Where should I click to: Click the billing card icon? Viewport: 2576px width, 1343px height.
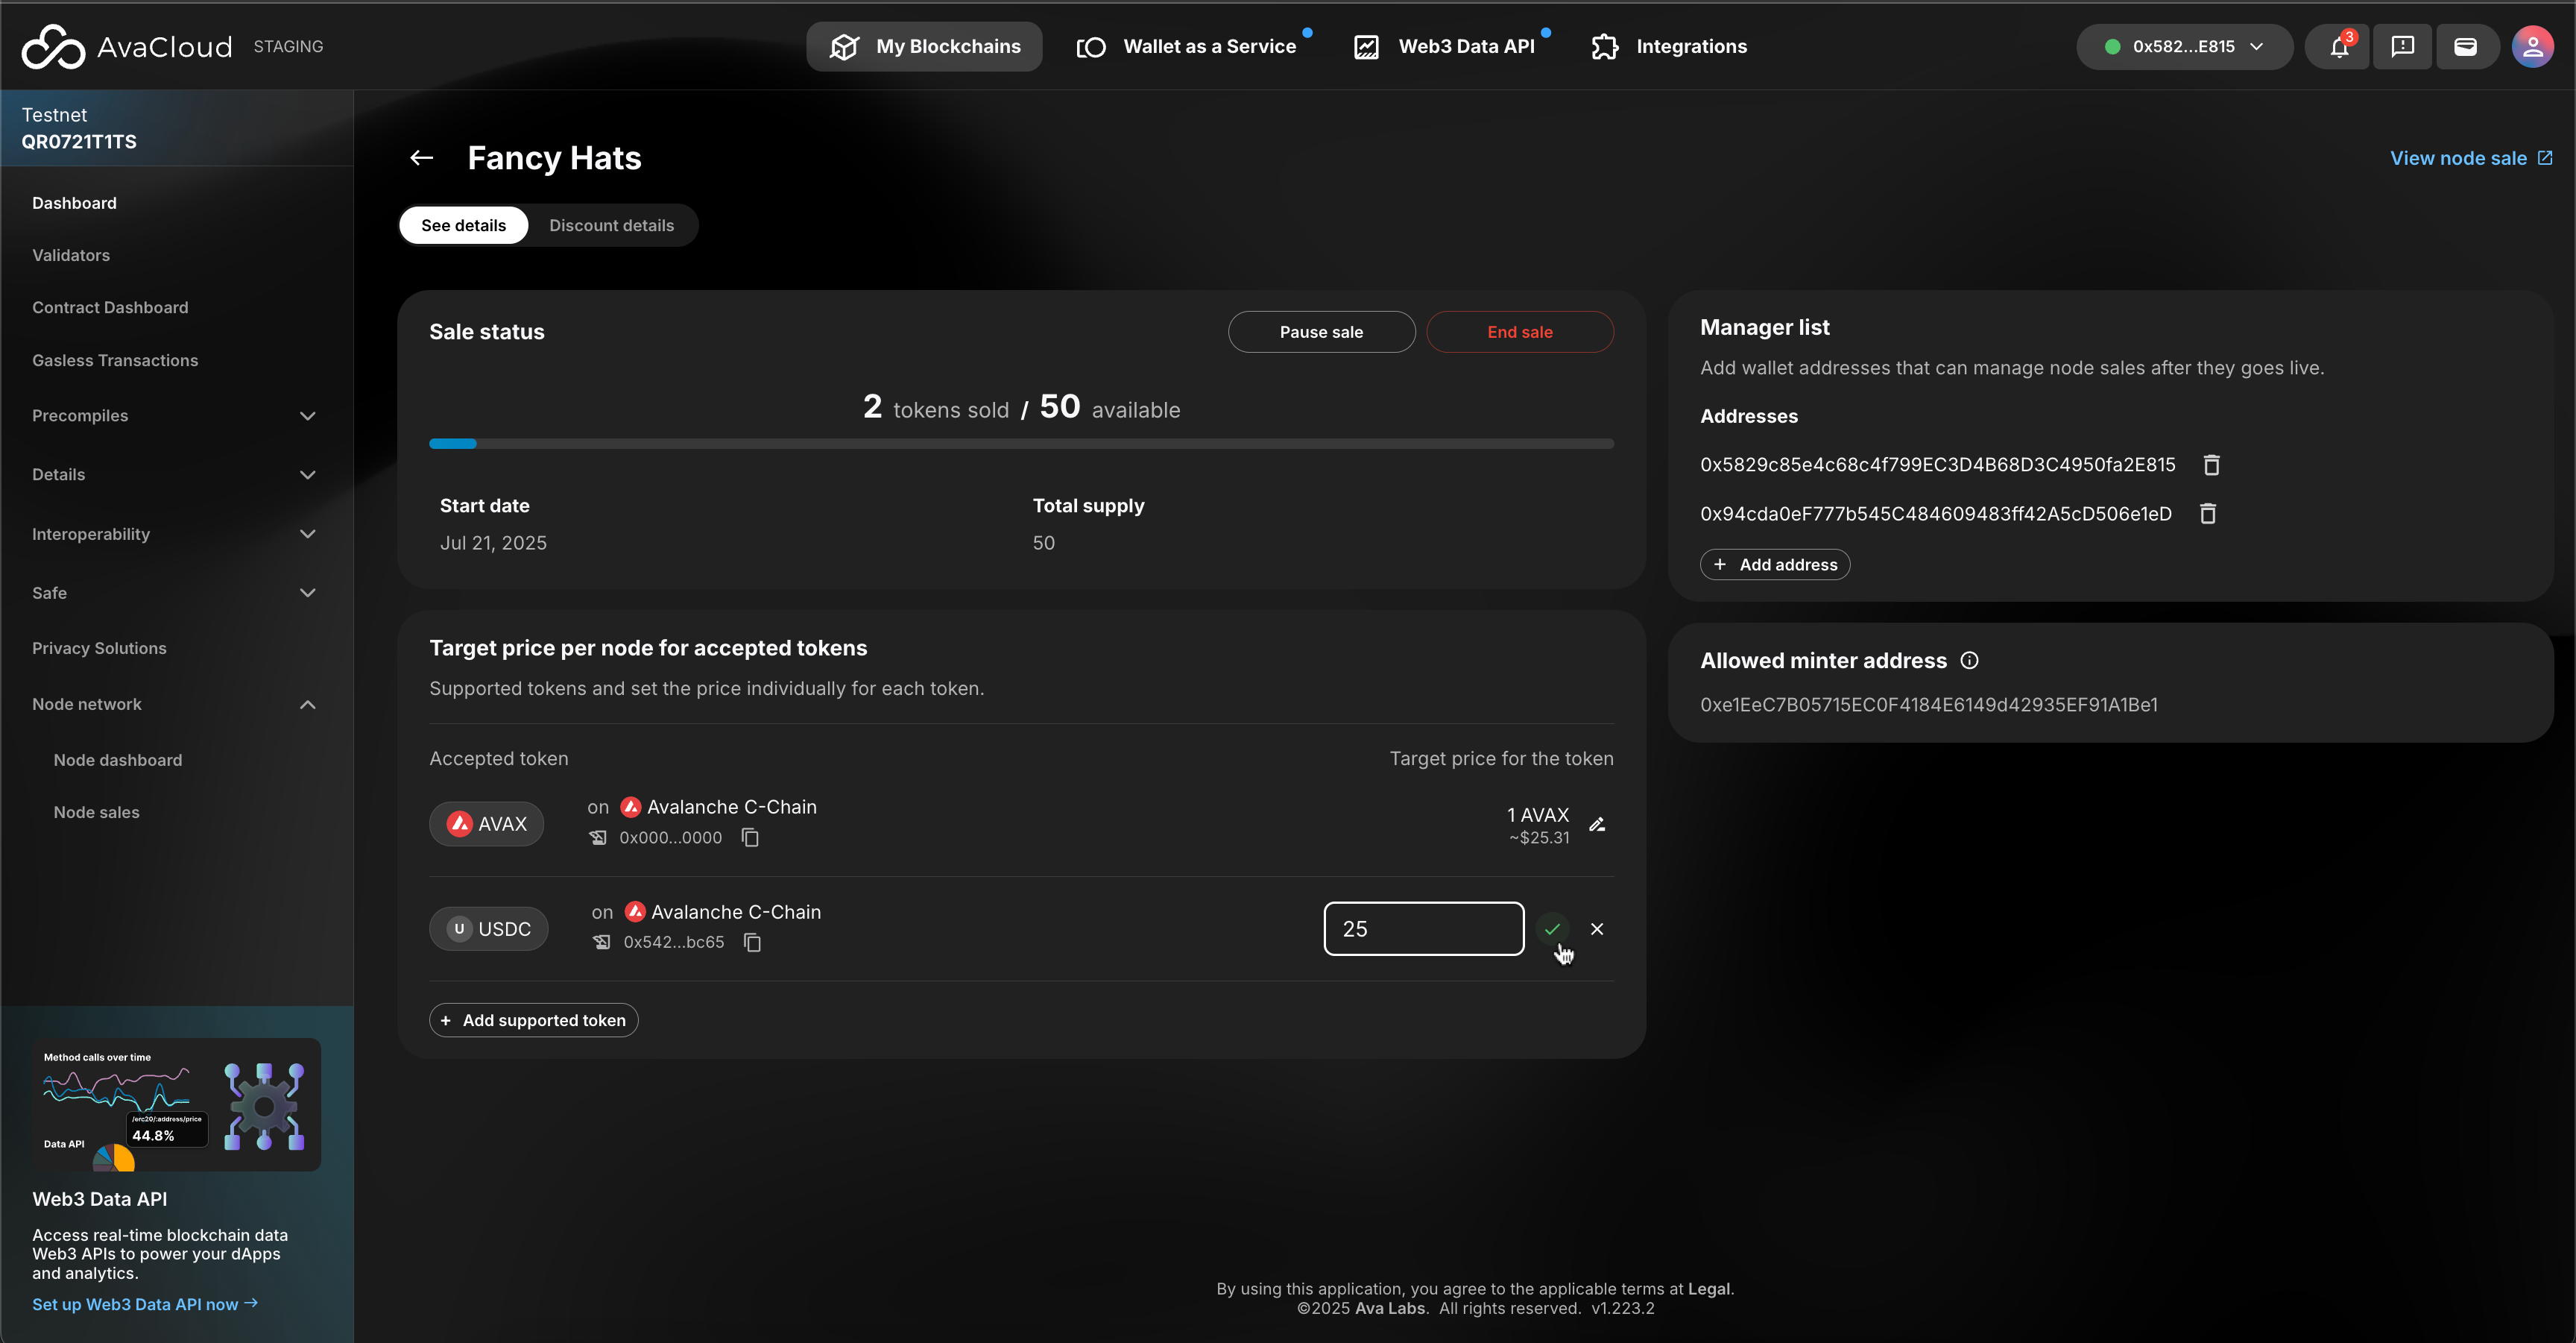pyautogui.click(x=2465, y=47)
